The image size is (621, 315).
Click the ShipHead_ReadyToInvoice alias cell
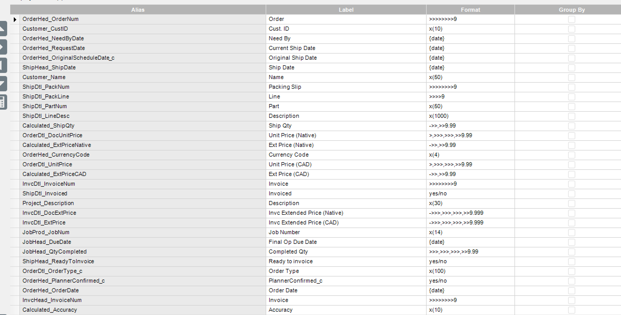click(x=143, y=261)
